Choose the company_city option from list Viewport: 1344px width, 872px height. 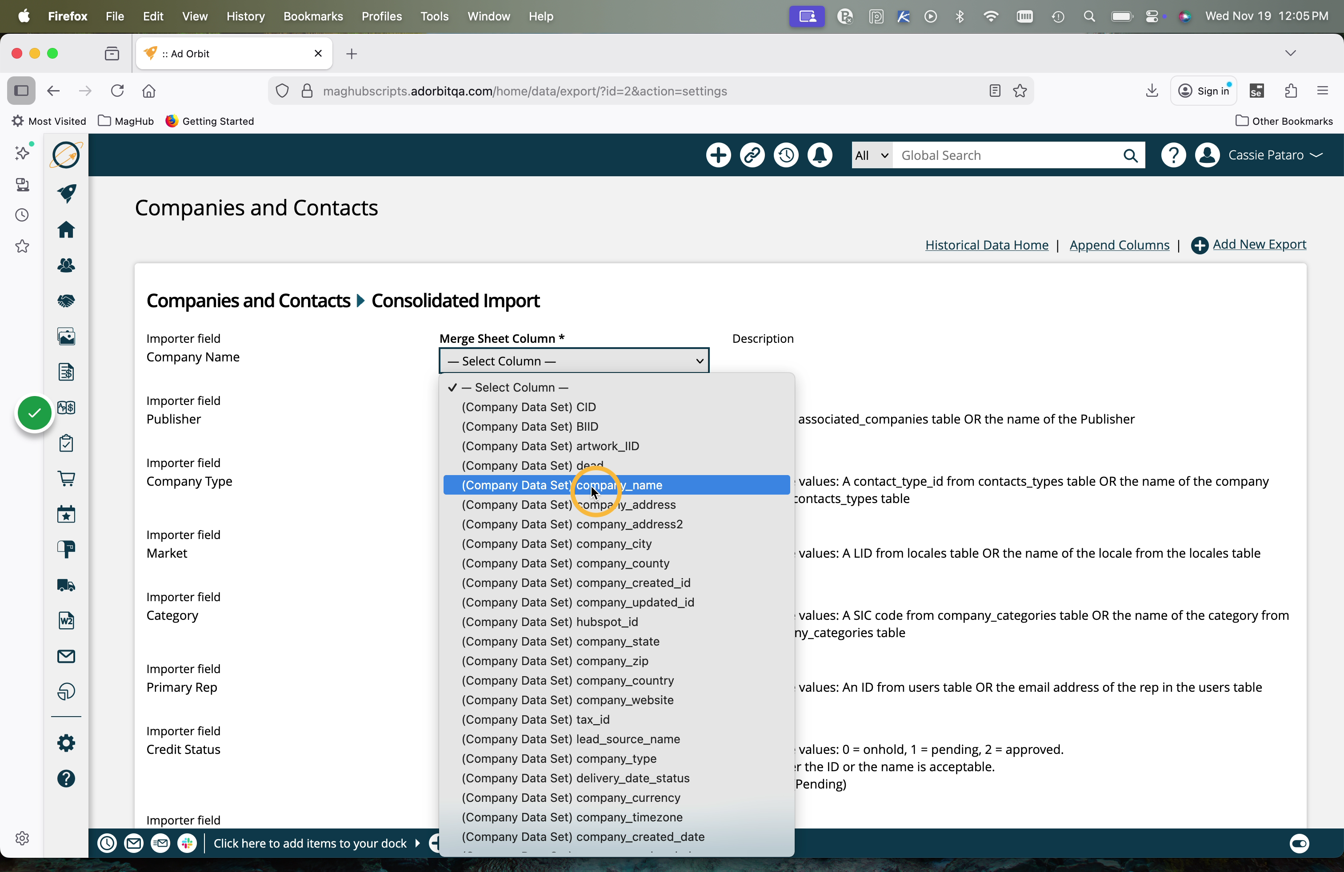(x=613, y=544)
